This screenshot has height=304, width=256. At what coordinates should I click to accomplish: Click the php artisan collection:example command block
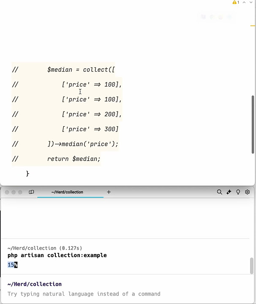[57, 255]
